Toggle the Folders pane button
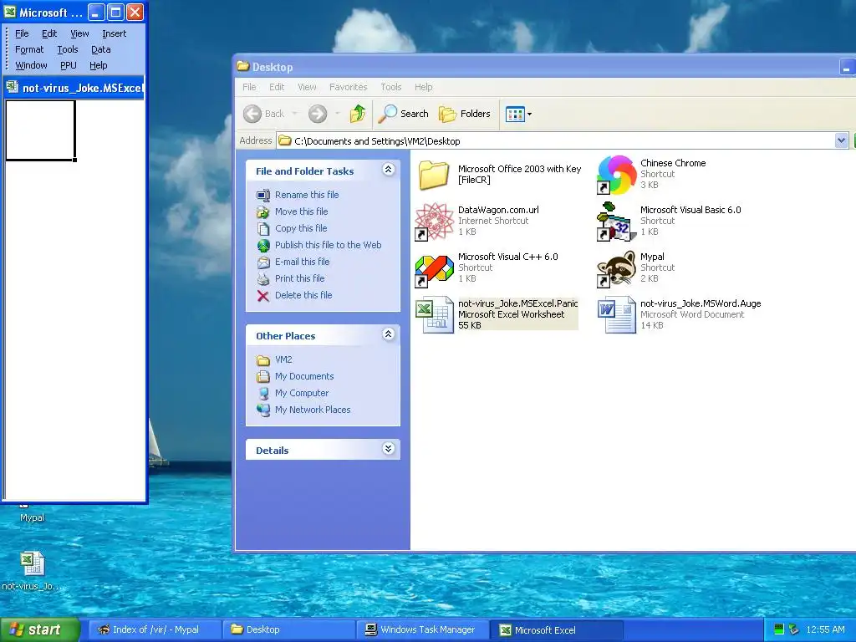Viewport: 856px width, 642px height. tap(465, 114)
